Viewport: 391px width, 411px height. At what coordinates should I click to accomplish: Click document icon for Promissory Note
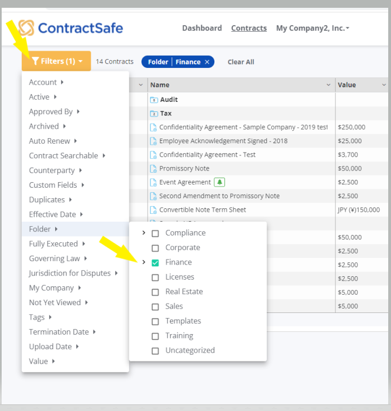[x=153, y=169]
